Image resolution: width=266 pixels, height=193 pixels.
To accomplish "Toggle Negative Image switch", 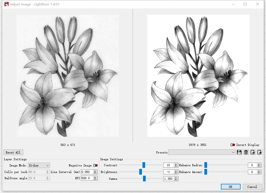I will click(x=95, y=165).
